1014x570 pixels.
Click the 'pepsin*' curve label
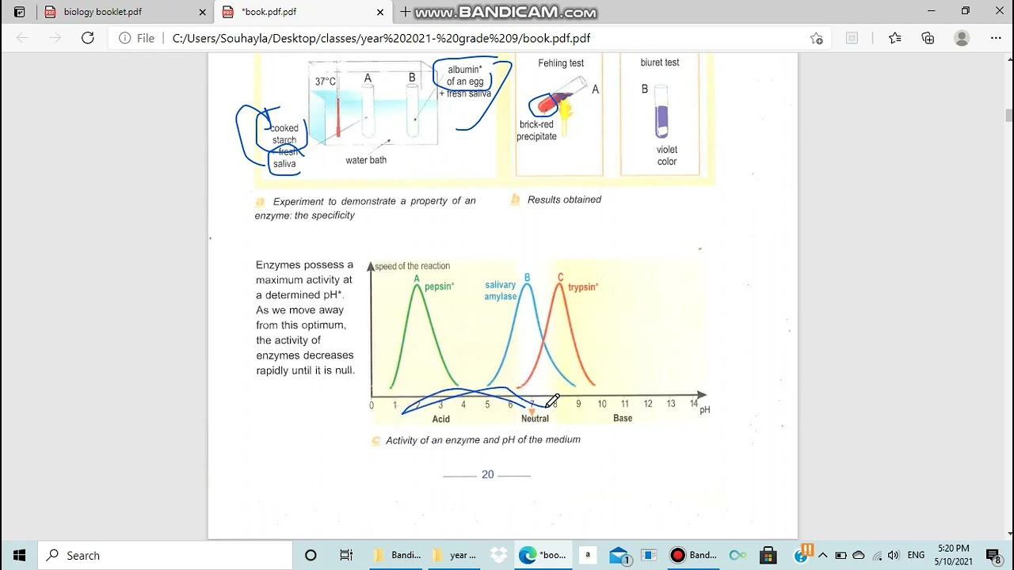tap(440, 287)
